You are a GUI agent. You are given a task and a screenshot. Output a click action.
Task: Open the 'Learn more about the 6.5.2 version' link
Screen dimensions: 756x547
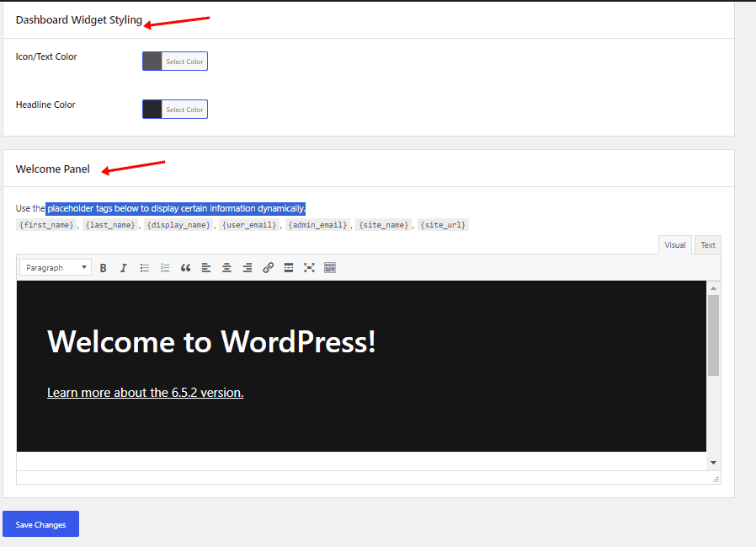click(x=145, y=393)
